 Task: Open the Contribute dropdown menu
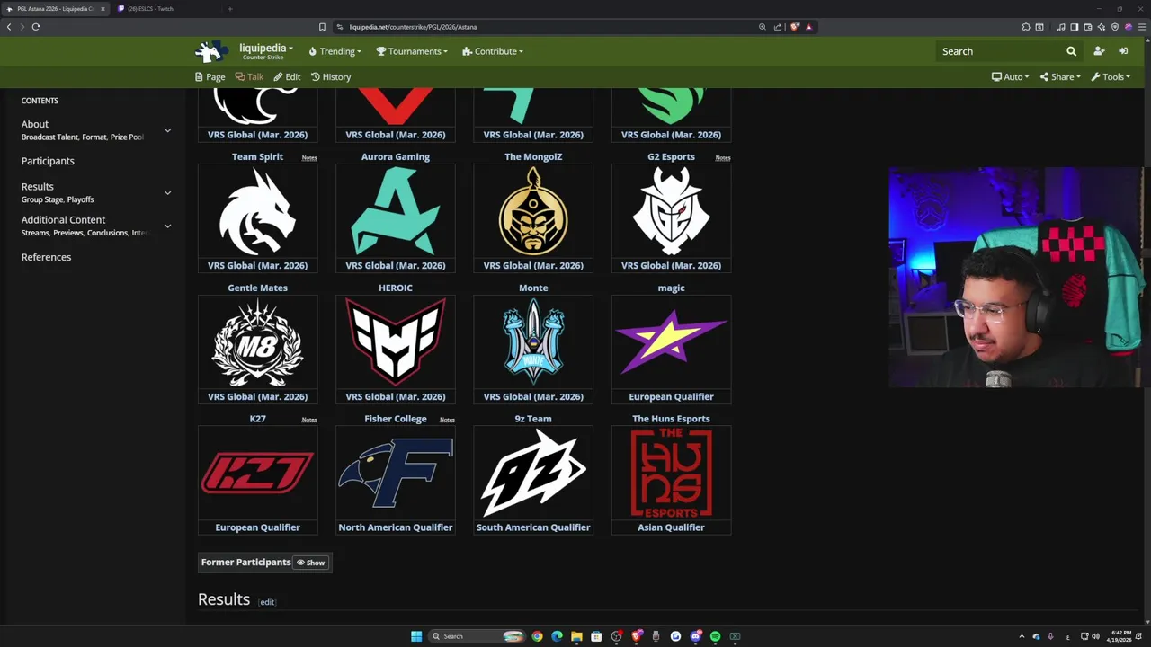click(x=493, y=51)
